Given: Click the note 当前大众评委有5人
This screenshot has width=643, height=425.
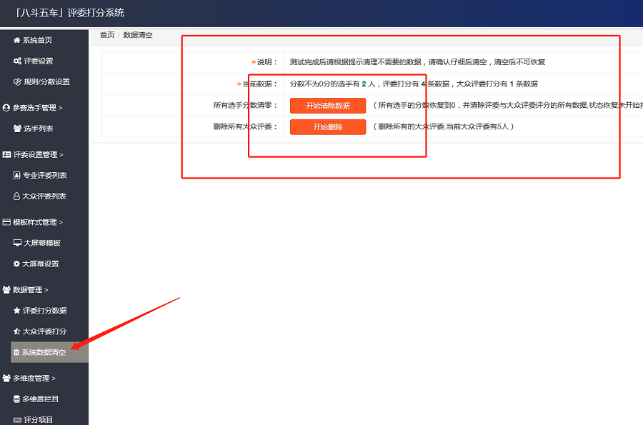Looking at the screenshot, I should pyautogui.click(x=477, y=126).
